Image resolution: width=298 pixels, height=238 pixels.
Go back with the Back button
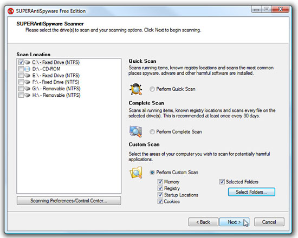pos(203,222)
